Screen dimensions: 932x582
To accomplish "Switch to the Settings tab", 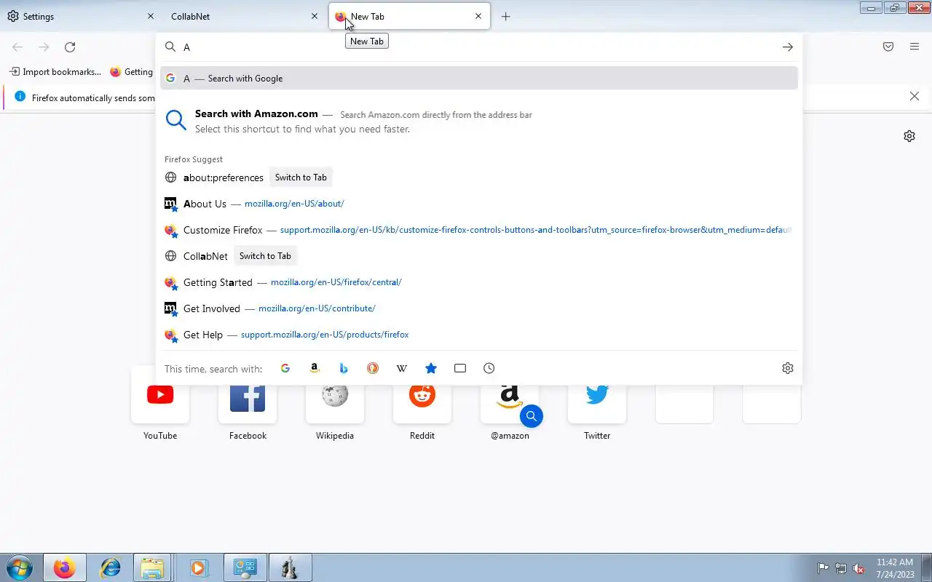I will pos(80,16).
